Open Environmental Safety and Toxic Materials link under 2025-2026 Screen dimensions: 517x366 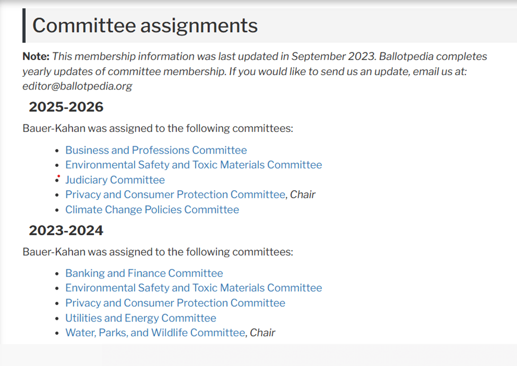[194, 165]
